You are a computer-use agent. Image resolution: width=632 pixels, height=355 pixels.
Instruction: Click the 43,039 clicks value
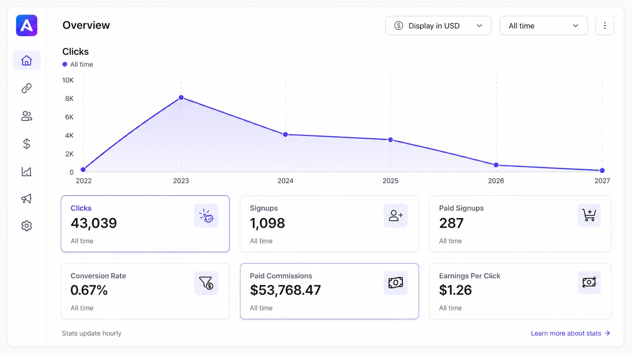[94, 223]
